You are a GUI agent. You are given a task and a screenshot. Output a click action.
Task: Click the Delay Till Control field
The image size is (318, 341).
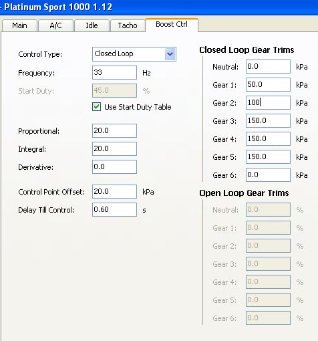(114, 210)
